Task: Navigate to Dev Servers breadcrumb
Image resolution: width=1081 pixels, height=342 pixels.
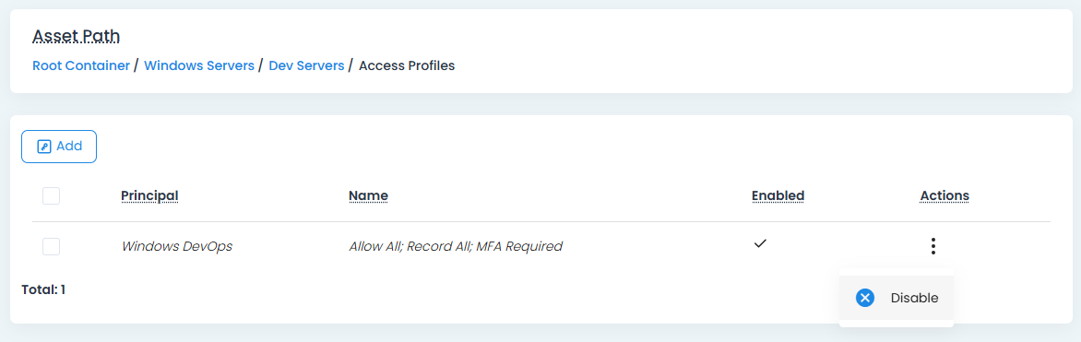Action: coord(306,66)
